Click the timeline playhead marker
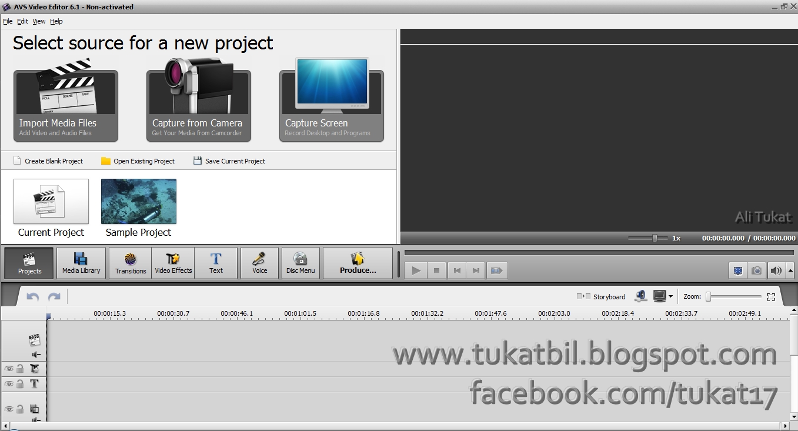Image resolution: width=798 pixels, height=431 pixels. (x=49, y=316)
